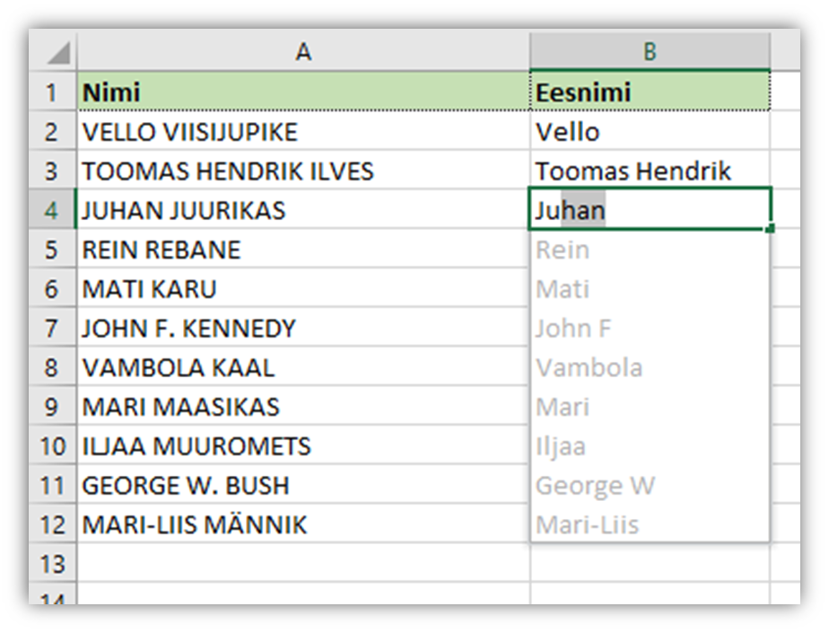This screenshot has height=633, width=829.
Task: Select column B header
Action: pyautogui.click(x=650, y=52)
